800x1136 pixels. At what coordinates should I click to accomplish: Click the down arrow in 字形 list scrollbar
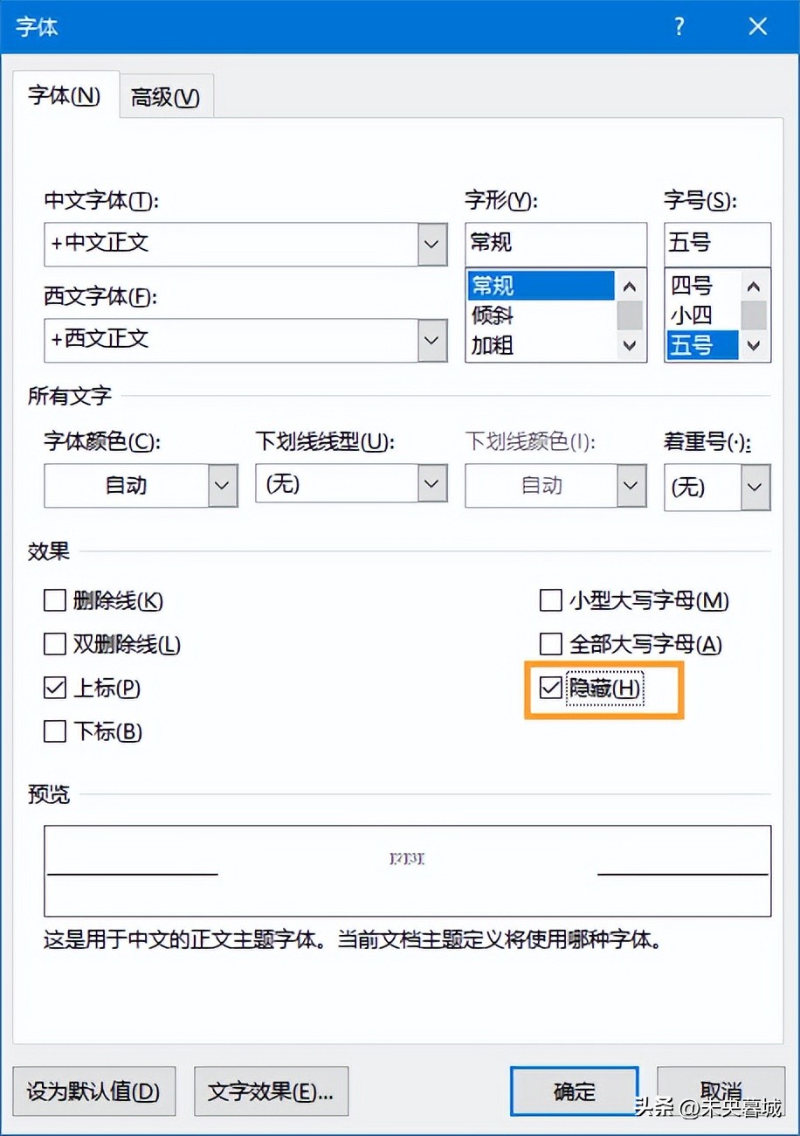[x=630, y=345]
